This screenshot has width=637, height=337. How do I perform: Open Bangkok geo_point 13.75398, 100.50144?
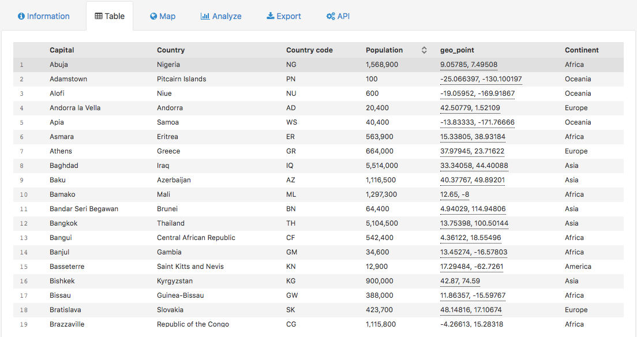(474, 223)
